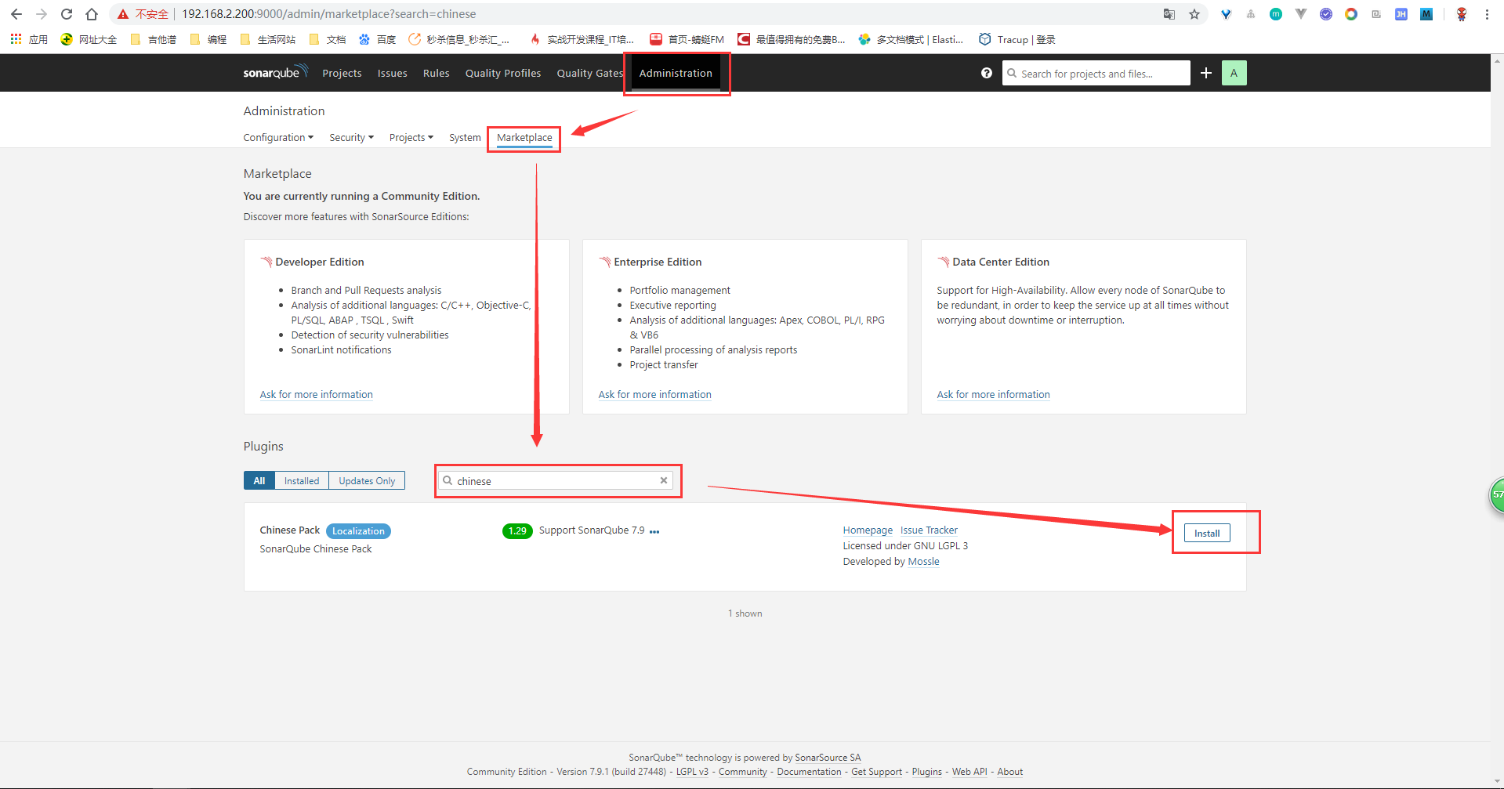Click the three-dots beside Support SonarQube 7.9
Viewport: 1504px width, 789px height.
click(x=654, y=531)
